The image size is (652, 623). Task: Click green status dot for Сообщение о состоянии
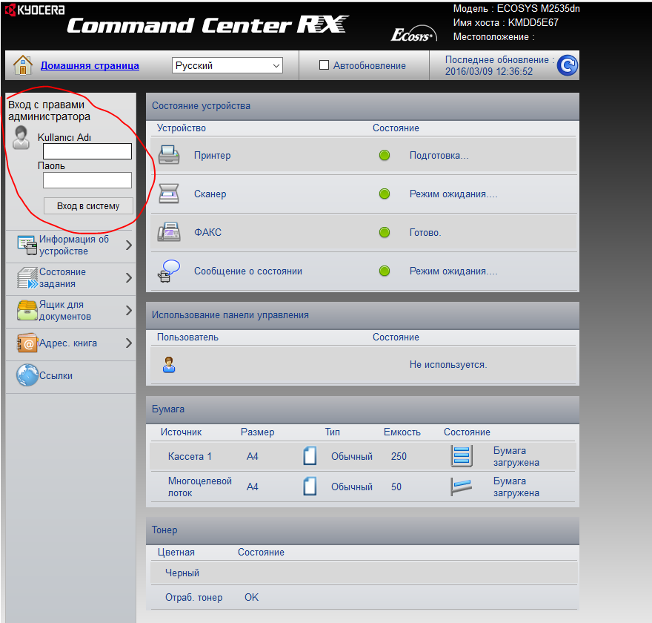(385, 271)
